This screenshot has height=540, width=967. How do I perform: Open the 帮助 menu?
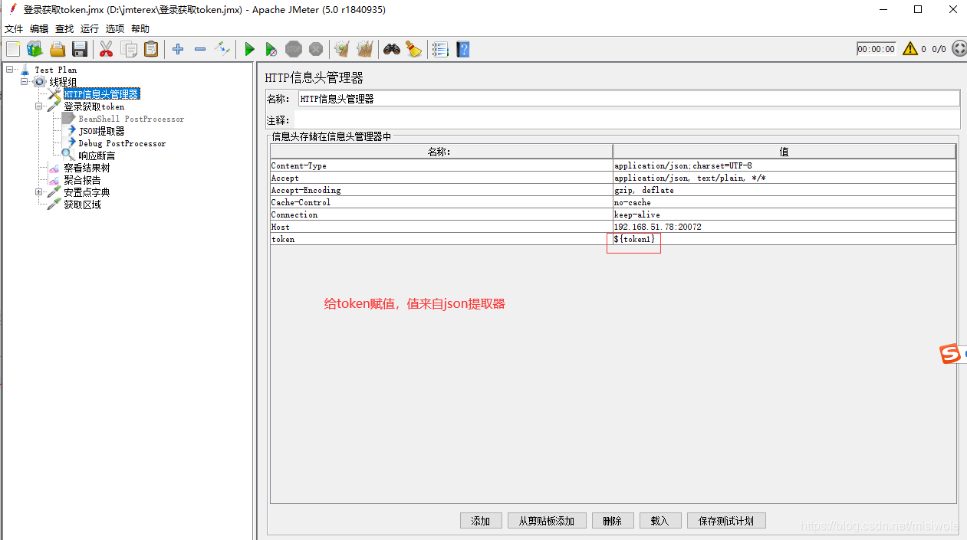click(x=140, y=28)
